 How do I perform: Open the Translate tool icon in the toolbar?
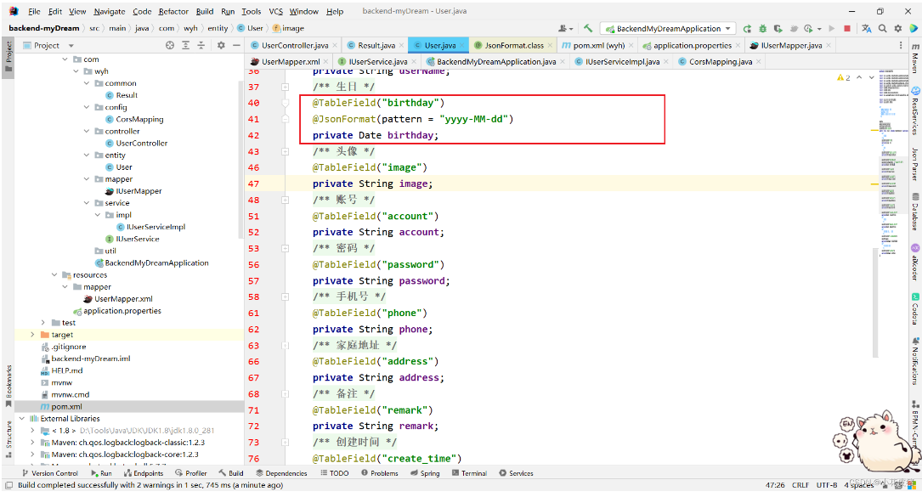pyautogui.click(x=866, y=28)
